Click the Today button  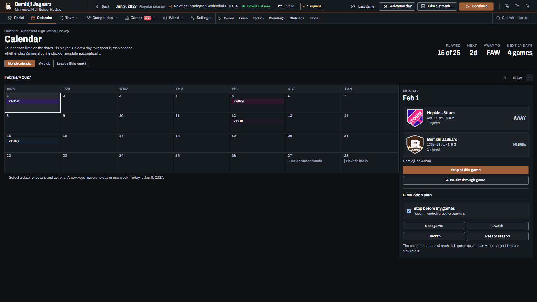(517, 78)
